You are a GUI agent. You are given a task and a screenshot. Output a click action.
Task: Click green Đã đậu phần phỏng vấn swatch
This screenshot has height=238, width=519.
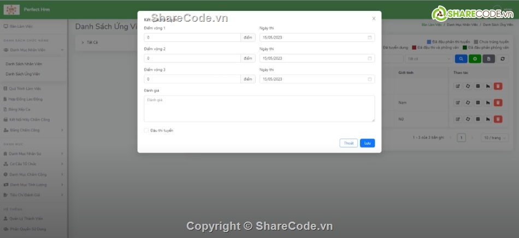(465, 47)
